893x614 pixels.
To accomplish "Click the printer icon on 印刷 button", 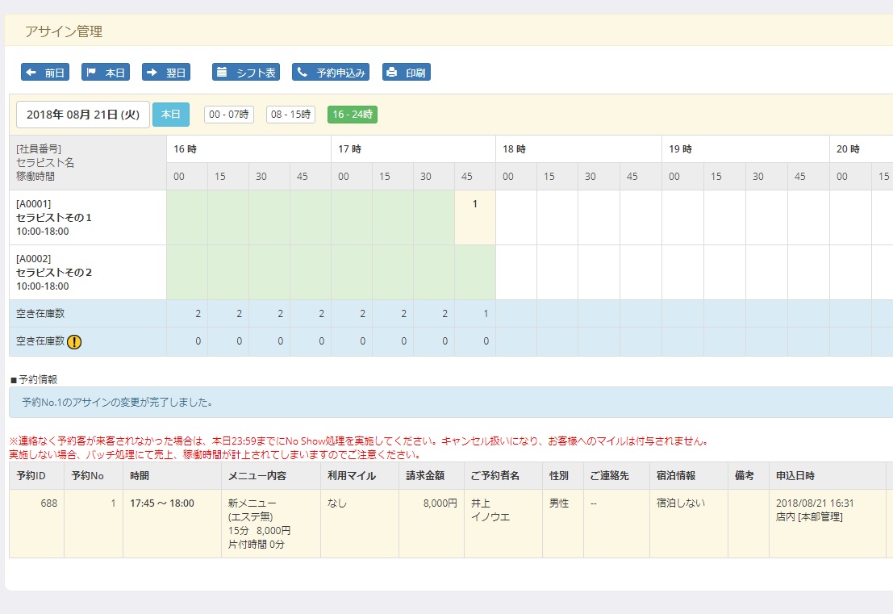I will (x=393, y=71).
